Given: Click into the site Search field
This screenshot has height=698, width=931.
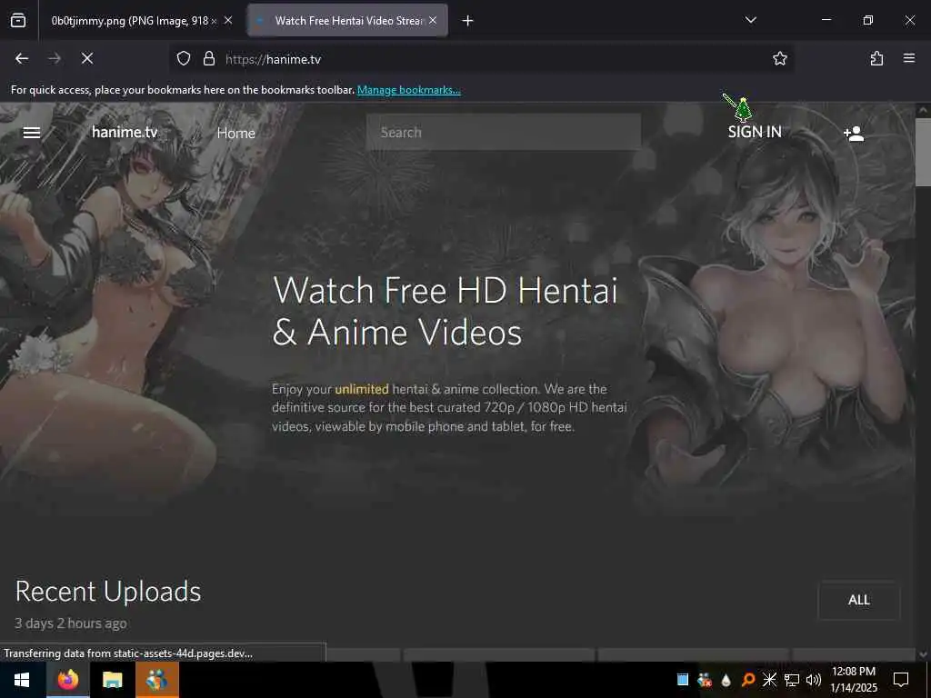Looking at the screenshot, I should pyautogui.click(x=504, y=133).
